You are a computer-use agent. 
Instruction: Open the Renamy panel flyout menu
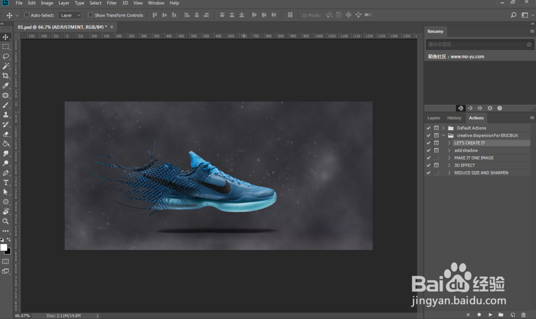[x=532, y=31]
